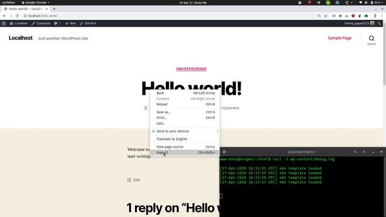This screenshot has width=386, height=217.
Task: Click the zoom magnifier icon in address bar
Action: coord(319,16)
